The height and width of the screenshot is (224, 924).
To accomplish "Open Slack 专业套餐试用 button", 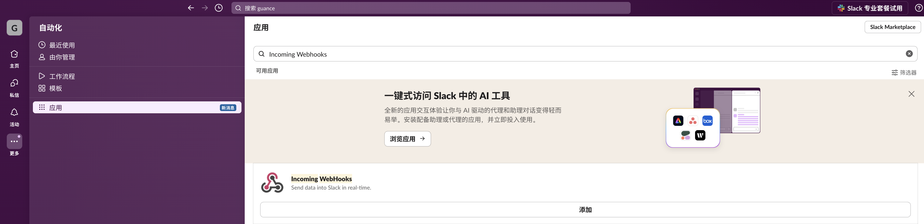I will coord(870,8).
